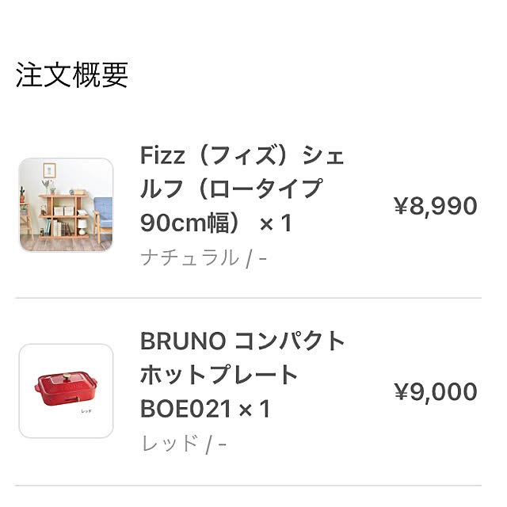Screen dimensions: 507x507
Task: Click the × 1 quantity after BOE021
Action: [254, 409]
